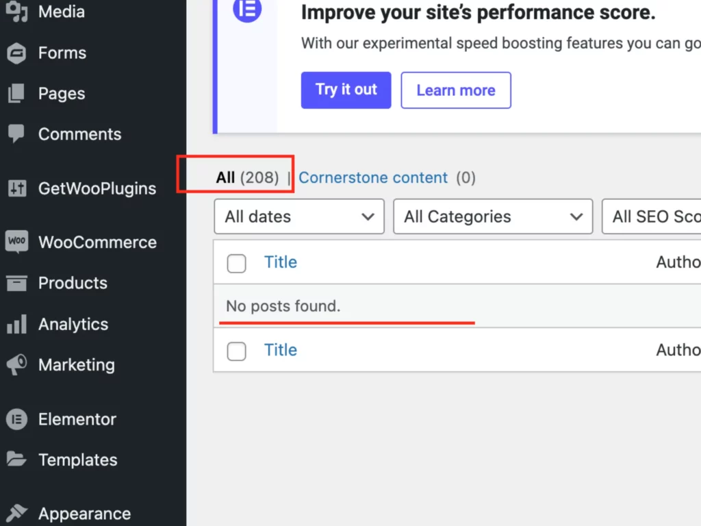Click the GetWooPlugins sliders icon
Screen dimensions: 701x526
tap(16, 188)
